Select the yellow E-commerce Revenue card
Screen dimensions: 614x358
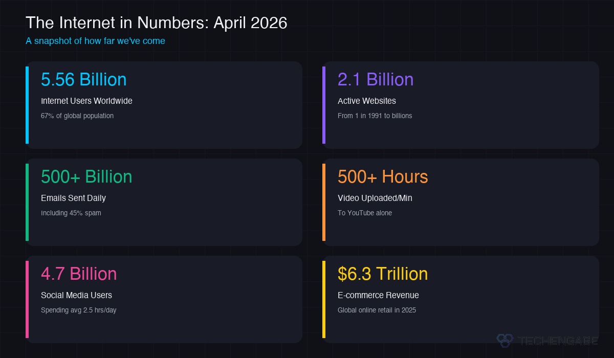click(x=461, y=299)
